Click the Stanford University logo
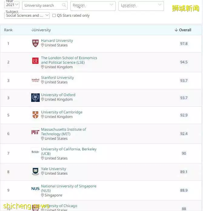The width and height of the screenshot is (203, 211). pos(35,80)
